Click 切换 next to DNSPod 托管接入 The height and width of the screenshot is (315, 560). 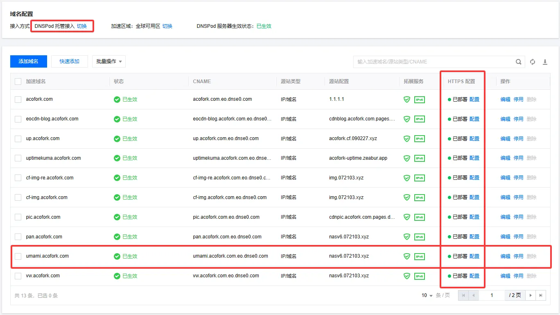click(82, 26)
